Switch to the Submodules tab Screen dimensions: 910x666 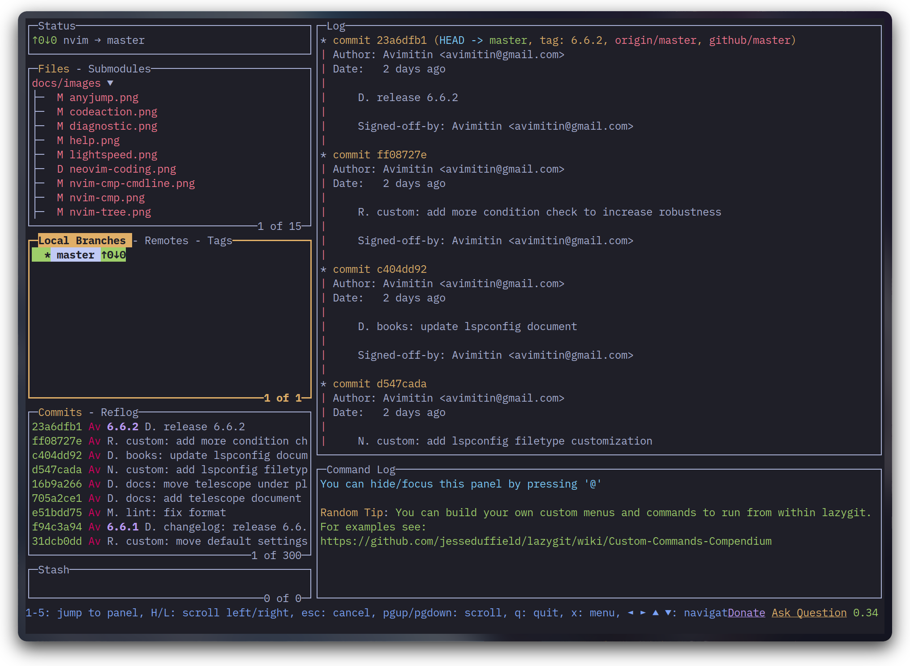click(x=119, y=69)
